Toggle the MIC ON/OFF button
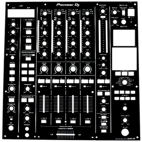The width and height of the screenshot is (142, 142). pyautogui.click(x=29, y=24)
